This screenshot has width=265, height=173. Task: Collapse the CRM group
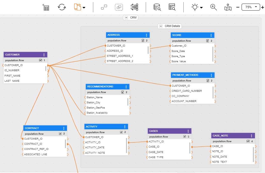126,18
